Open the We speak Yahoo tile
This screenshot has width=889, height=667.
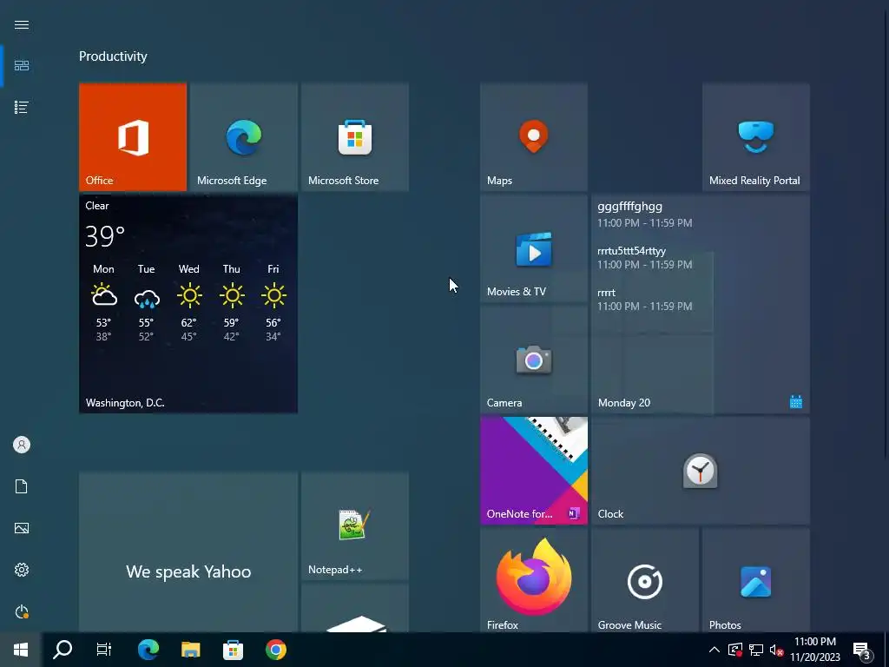click(188, 551)
